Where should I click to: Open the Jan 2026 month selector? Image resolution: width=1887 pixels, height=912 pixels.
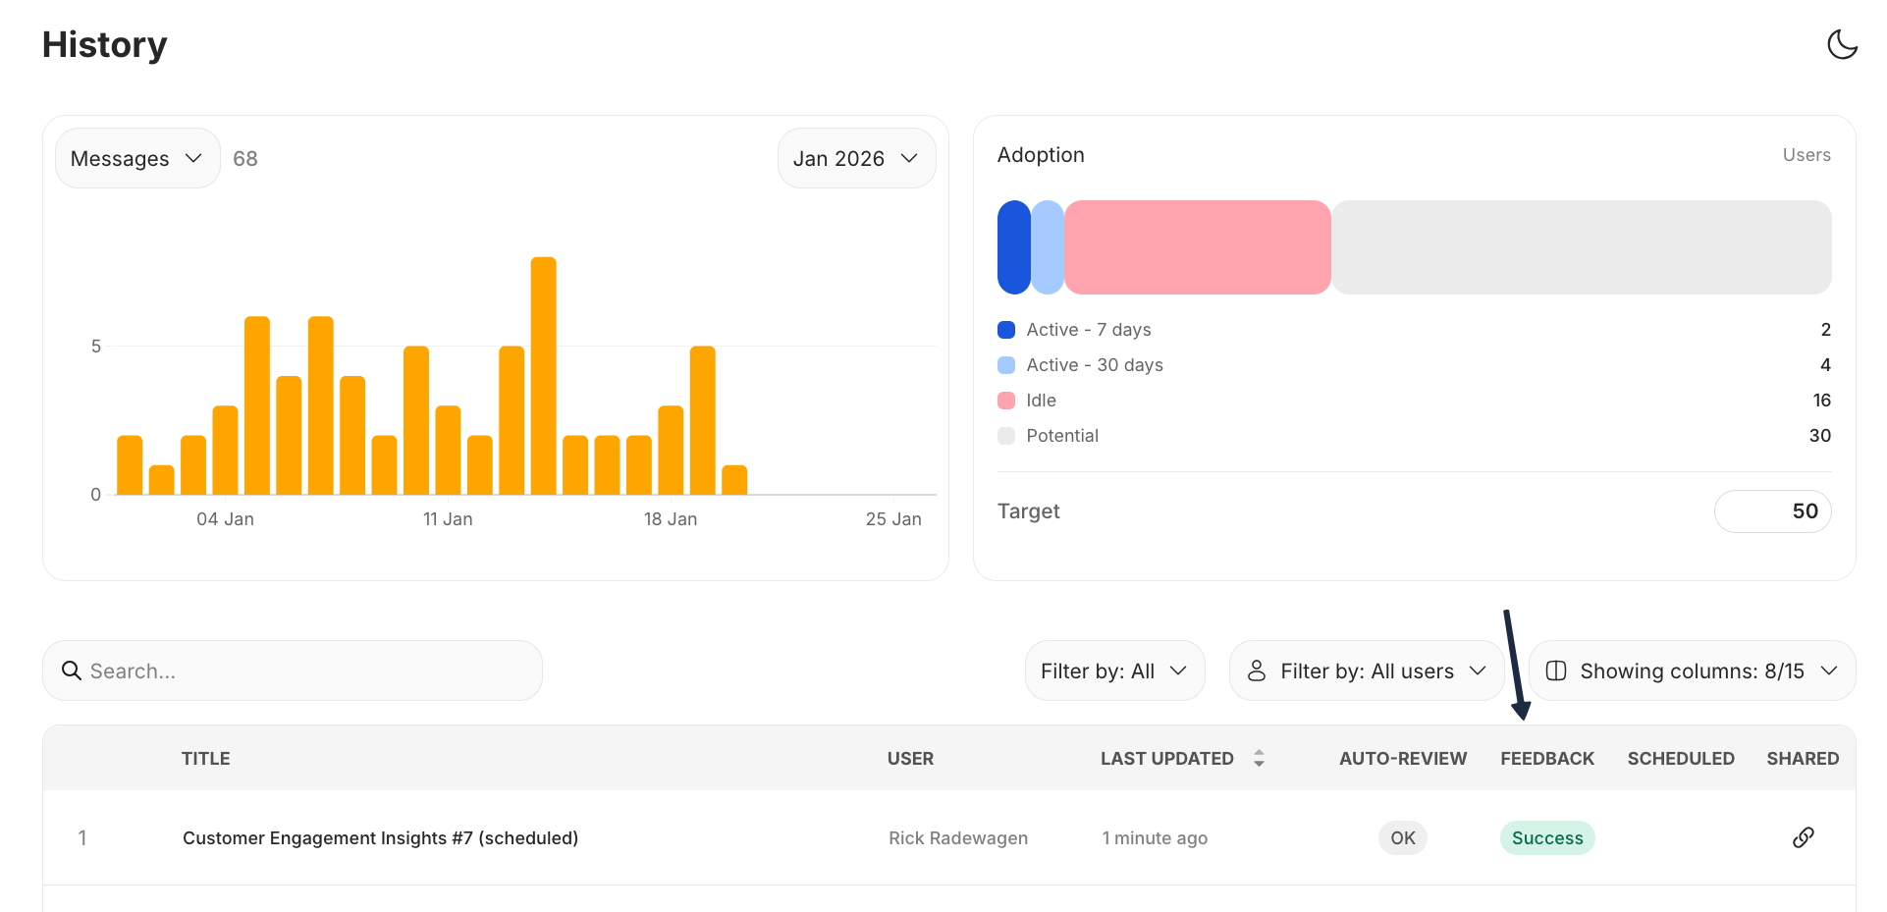point(855,158)
